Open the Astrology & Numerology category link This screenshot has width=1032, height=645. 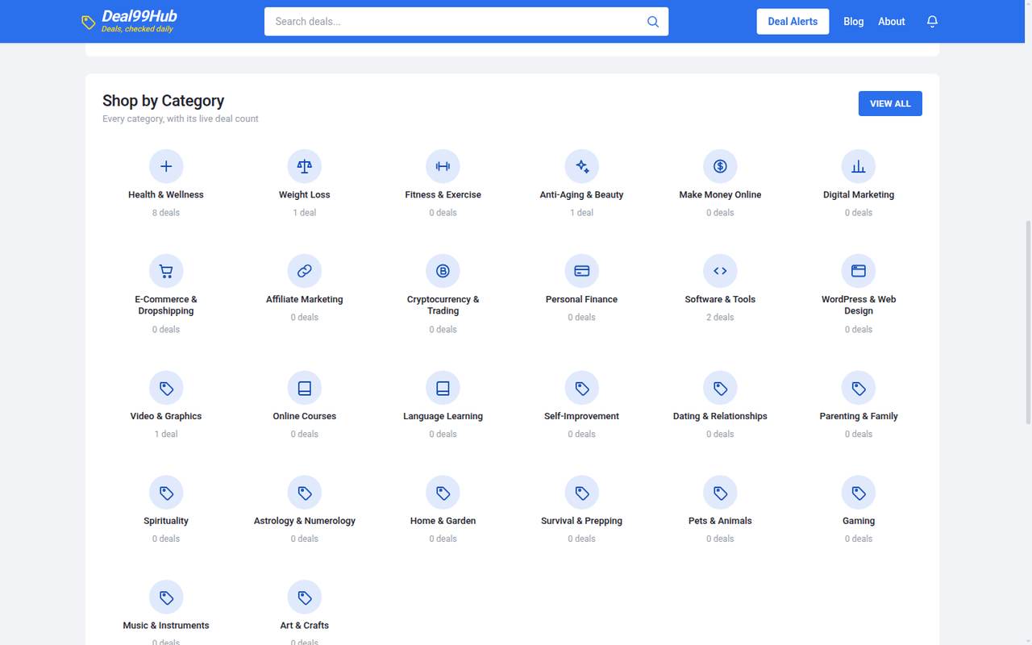tap(305, 521)
